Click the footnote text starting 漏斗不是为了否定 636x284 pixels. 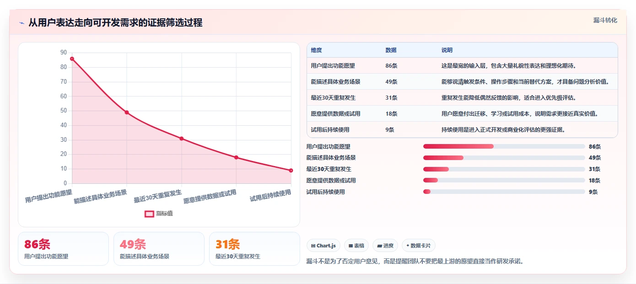click(x=415, y=262)
